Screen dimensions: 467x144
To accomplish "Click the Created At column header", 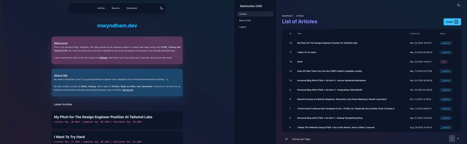I will [415, 34].
